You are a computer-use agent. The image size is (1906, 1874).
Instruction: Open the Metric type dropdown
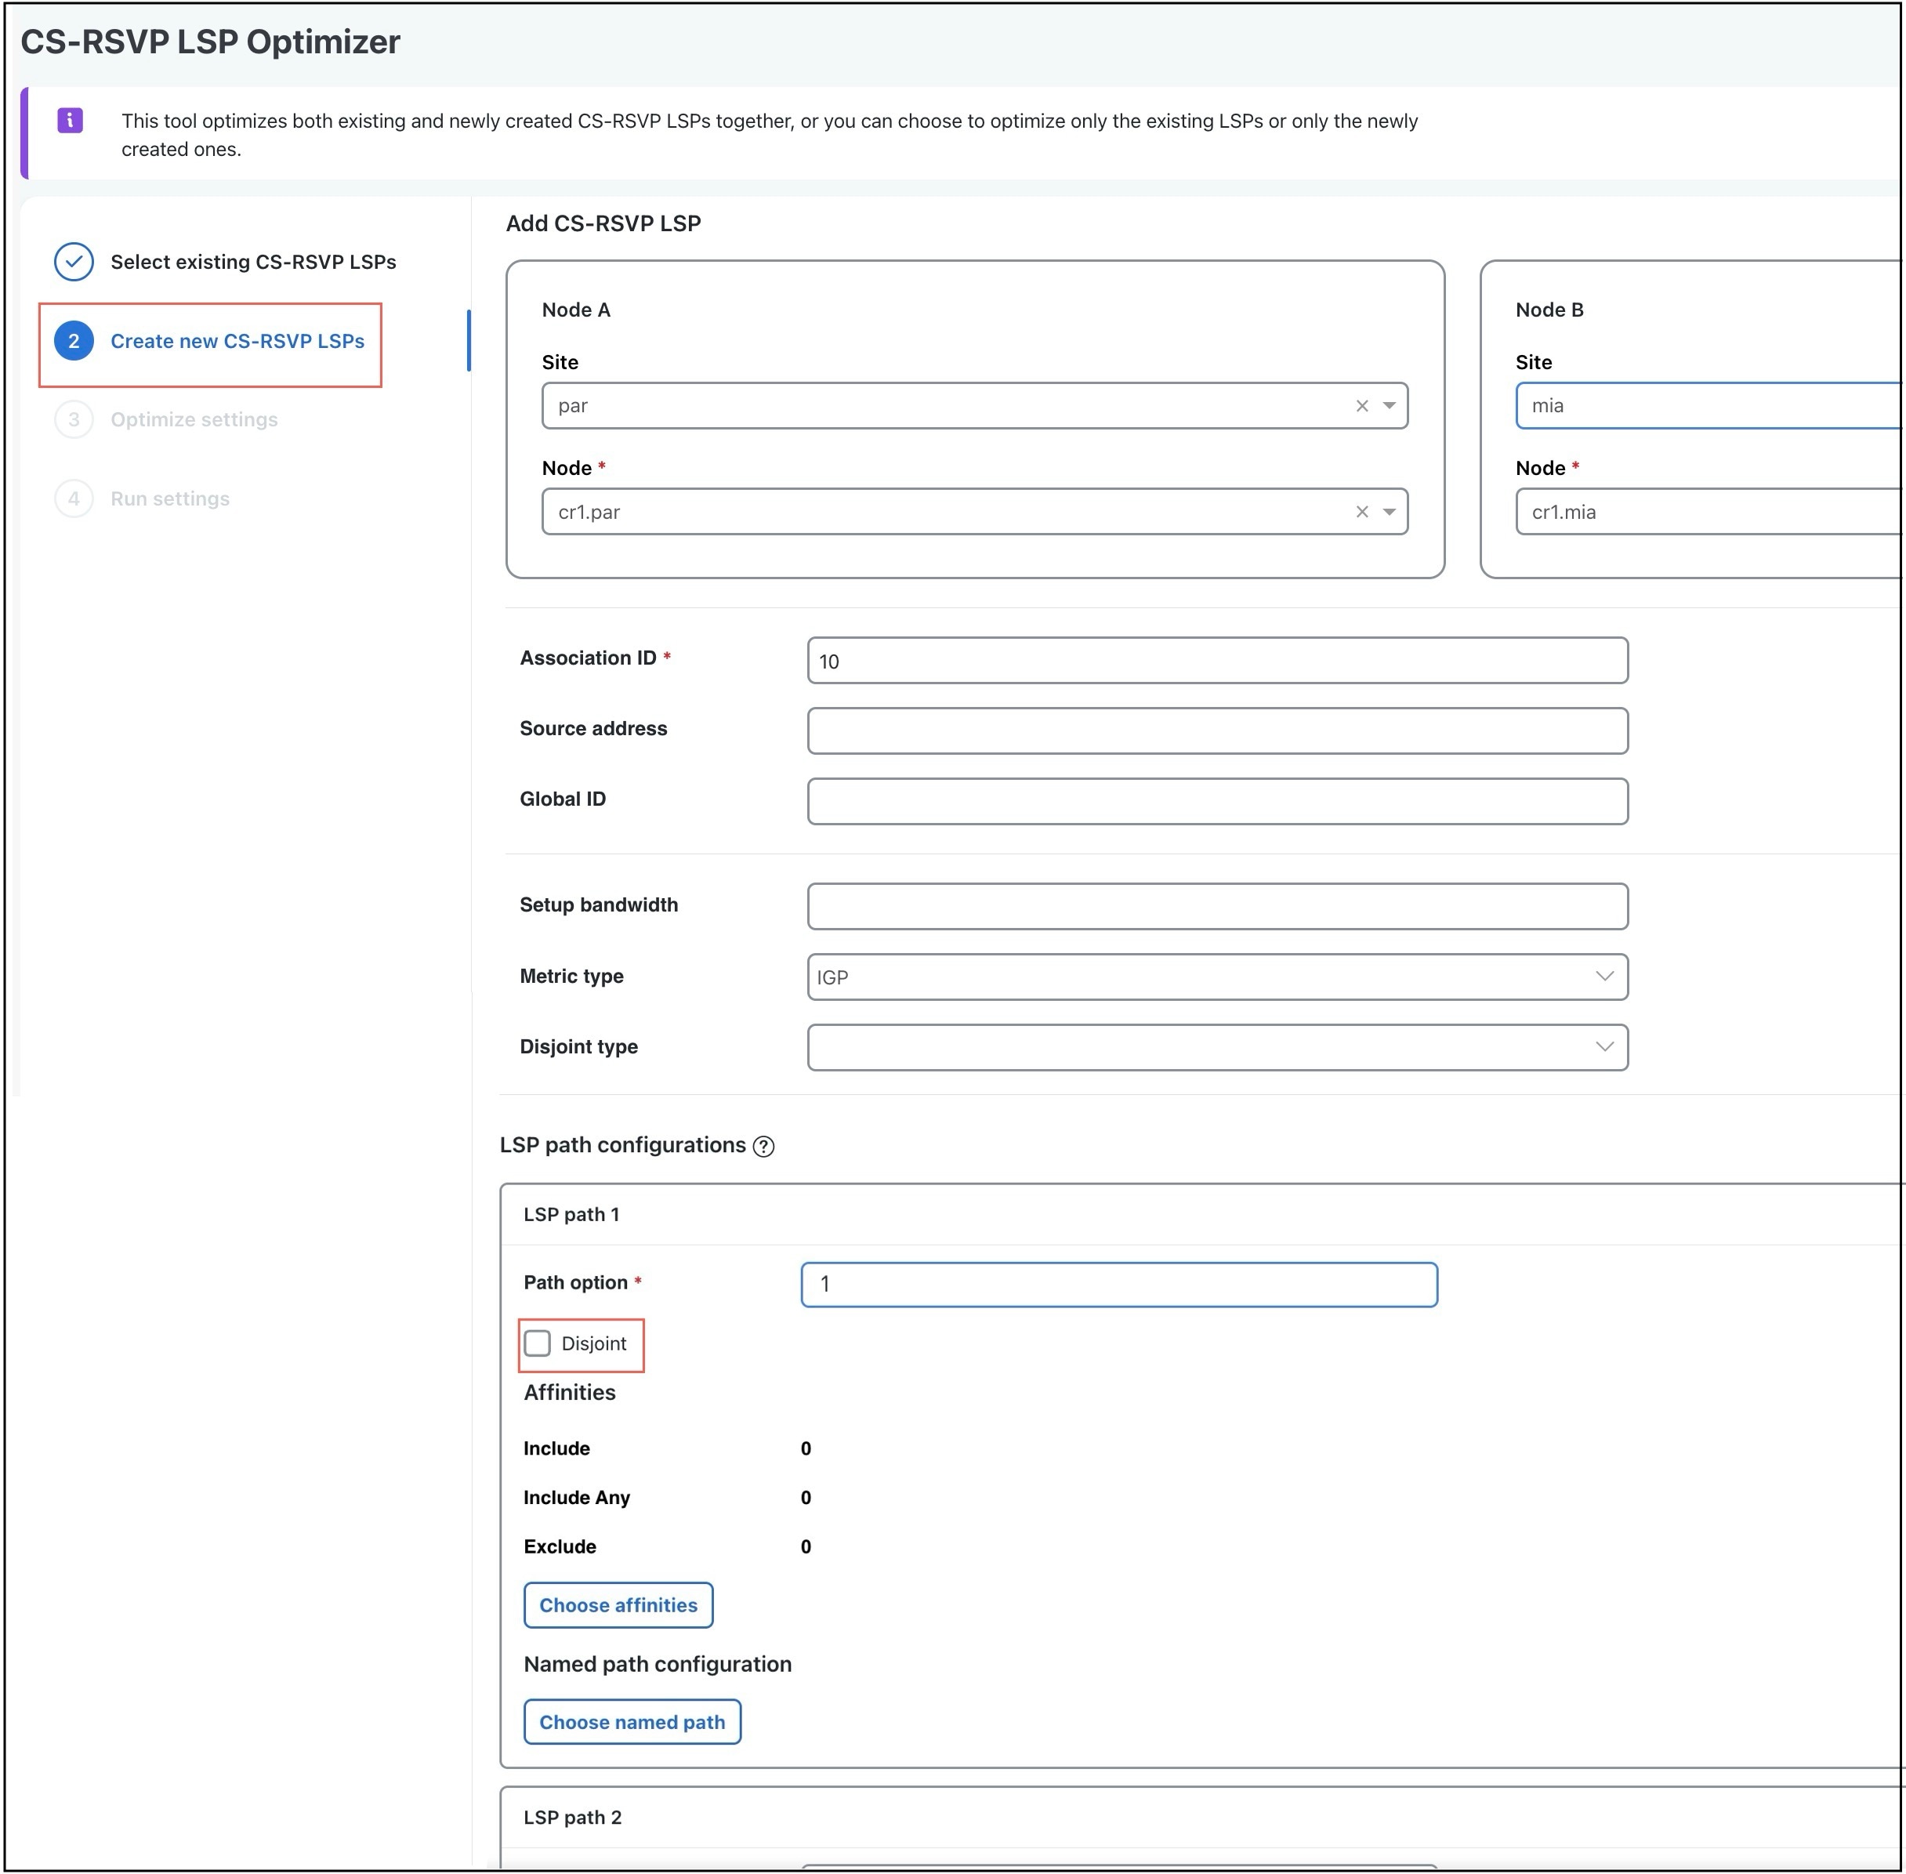coord(1217,977)
